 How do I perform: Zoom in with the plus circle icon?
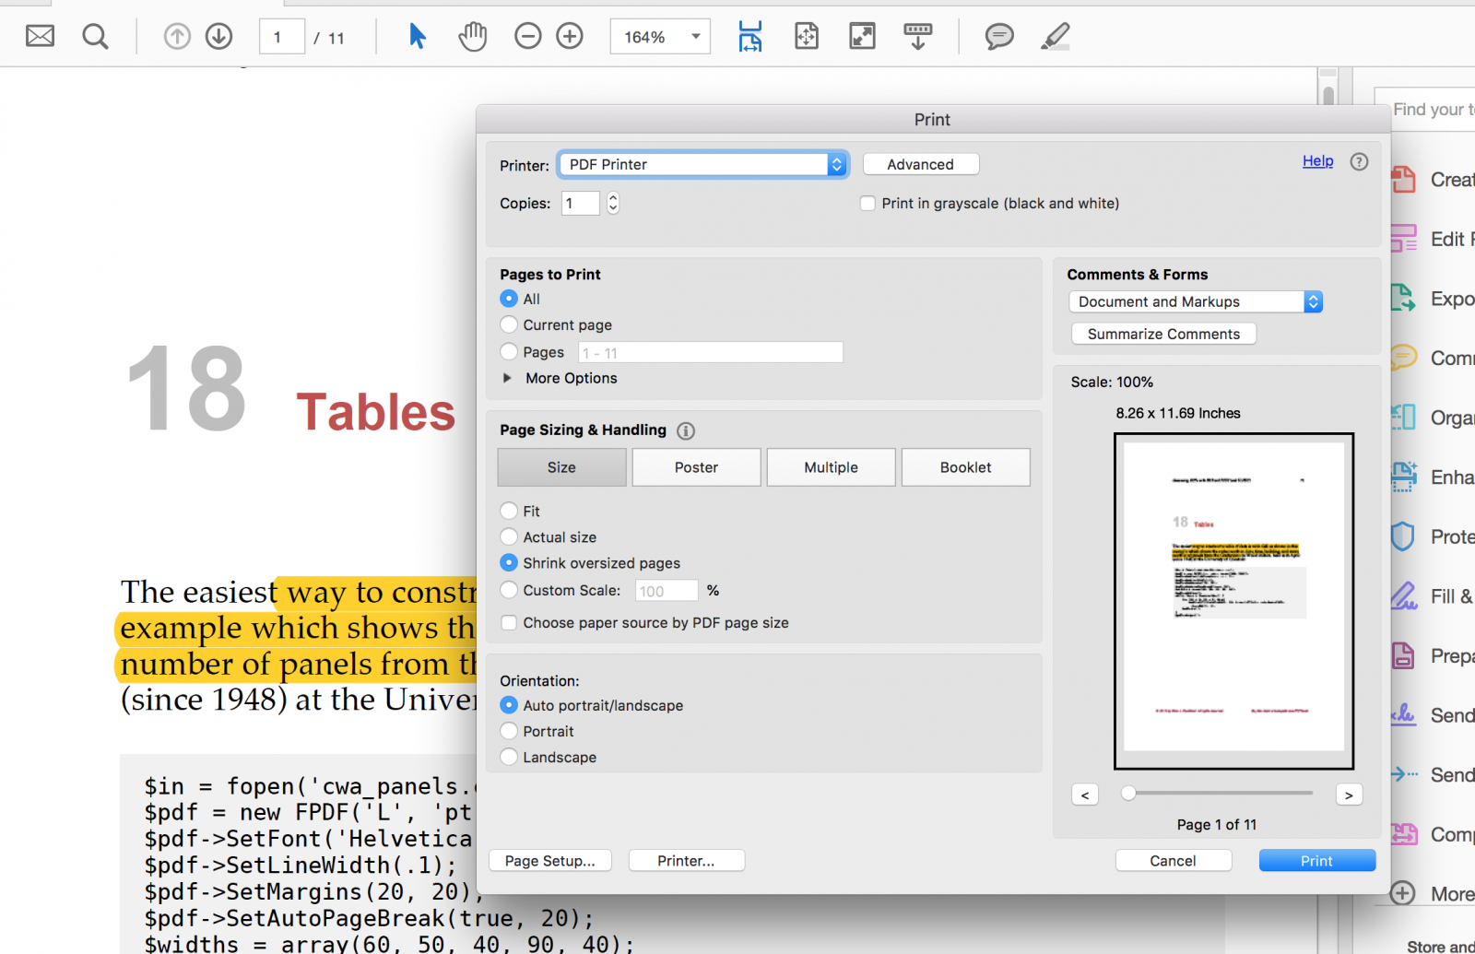coord(570,37)
